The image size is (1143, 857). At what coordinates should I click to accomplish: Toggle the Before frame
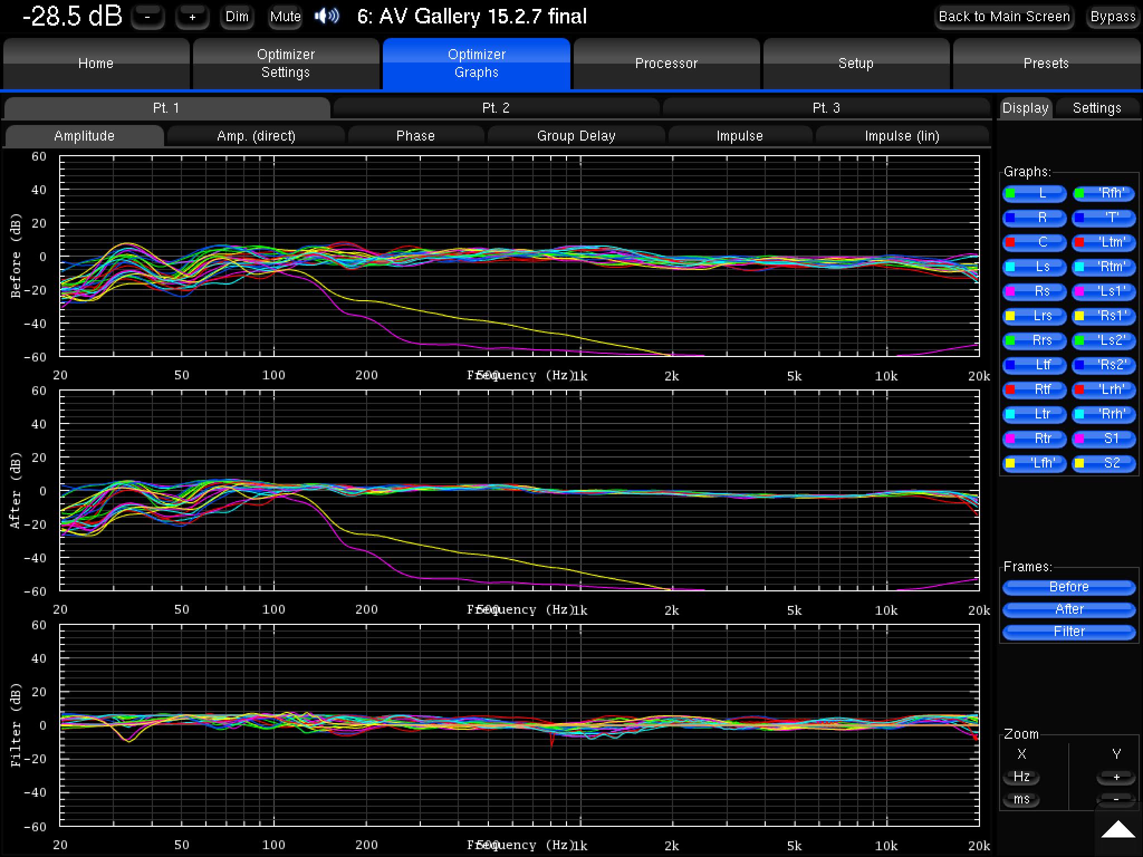click(1069, 587)
